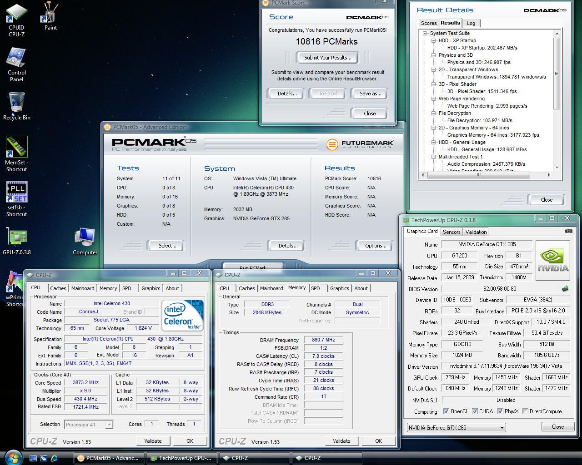Collapse the Web Page Rendering node
582x465 pixels.
pos(434,99)
